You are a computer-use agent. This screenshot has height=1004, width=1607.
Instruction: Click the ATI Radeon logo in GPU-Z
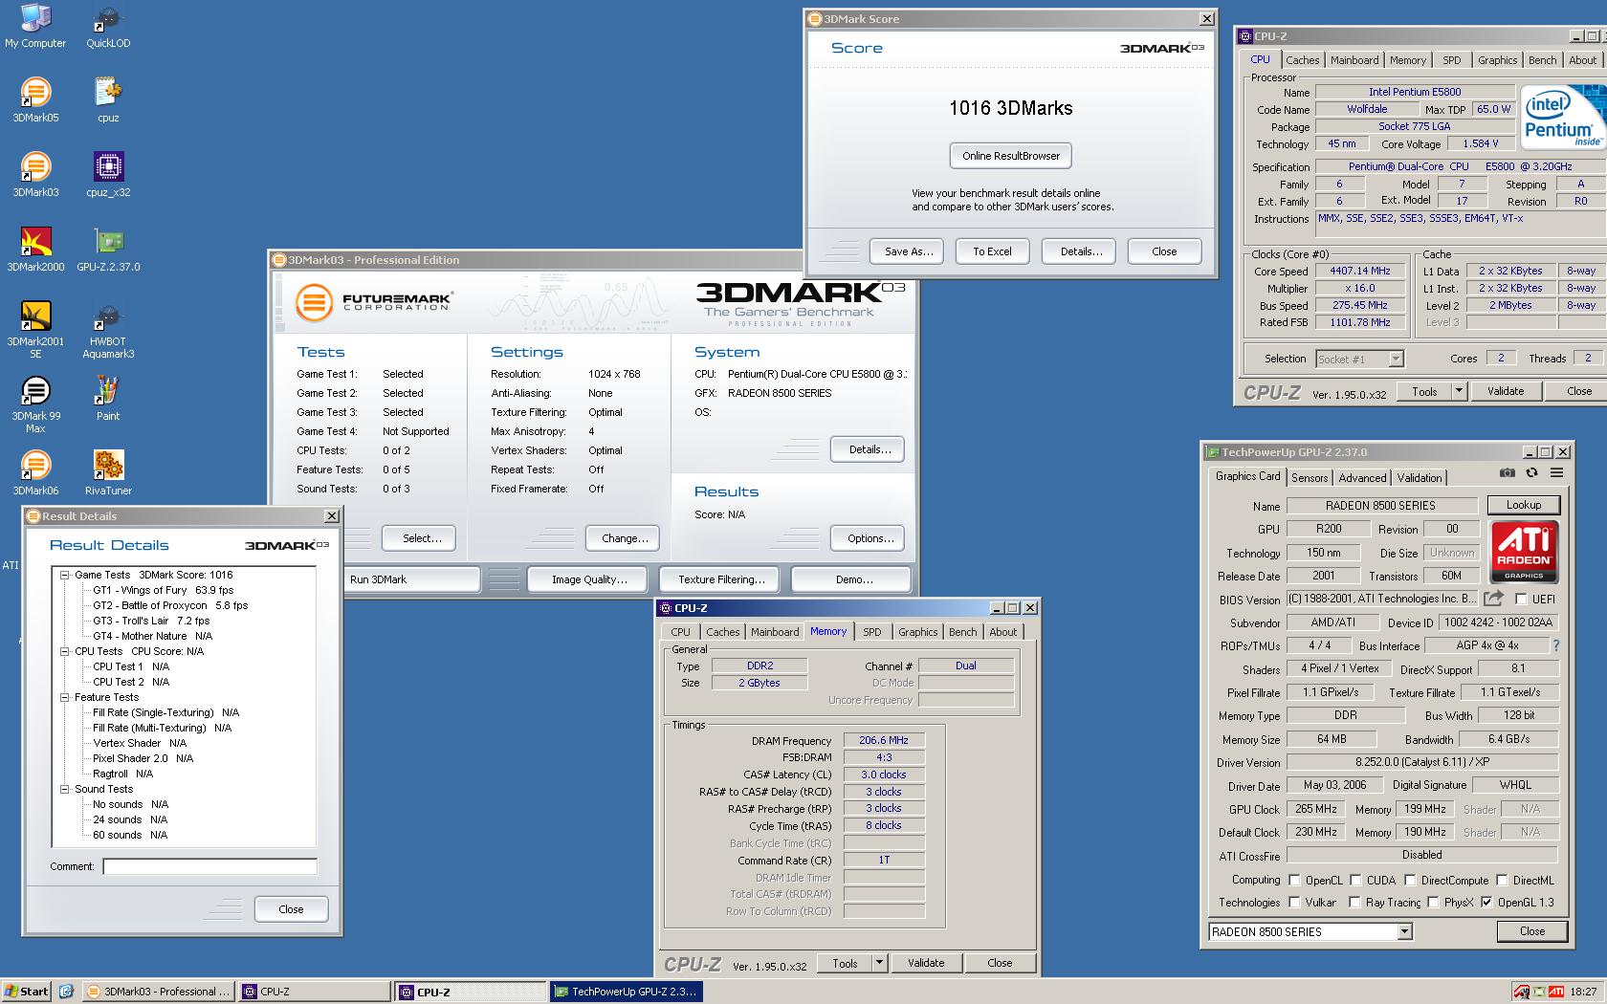pyautogui.click(x=1524, y=552)
